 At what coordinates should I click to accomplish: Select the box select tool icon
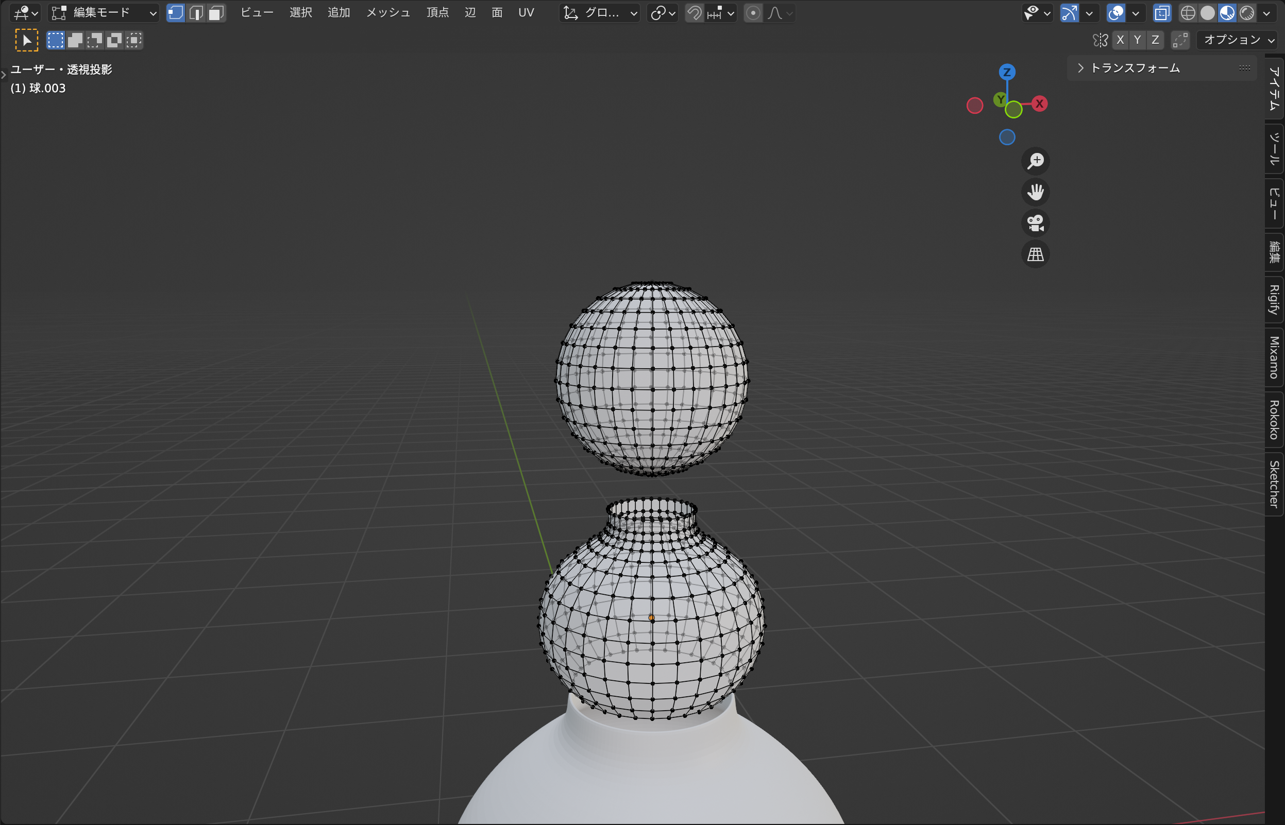tap(27, 40)
